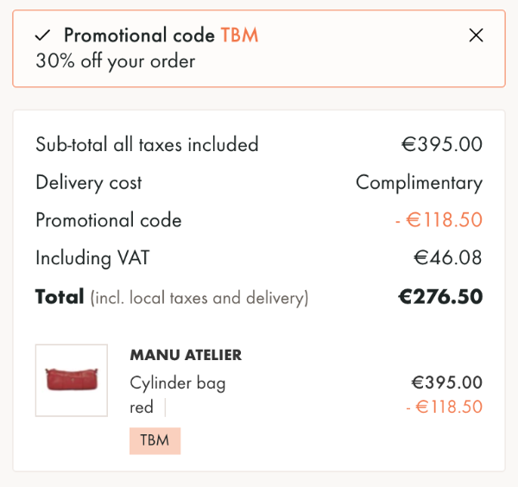Click the Complimentary delivery value
This screenshot has width=518, height=487.
(x=419, y=183)
